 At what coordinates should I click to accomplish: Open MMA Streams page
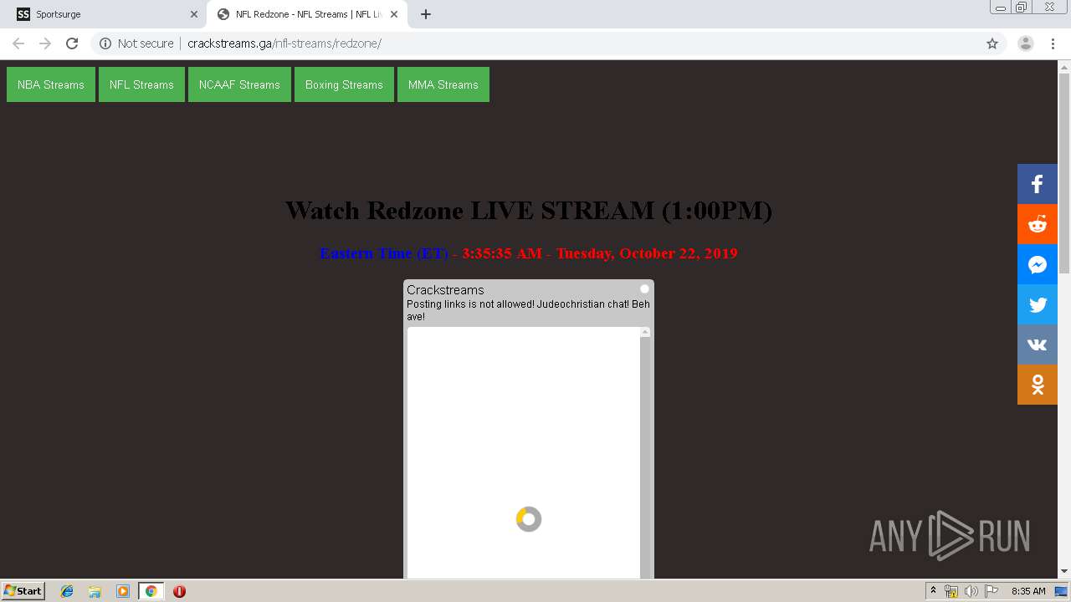[443, 84]
